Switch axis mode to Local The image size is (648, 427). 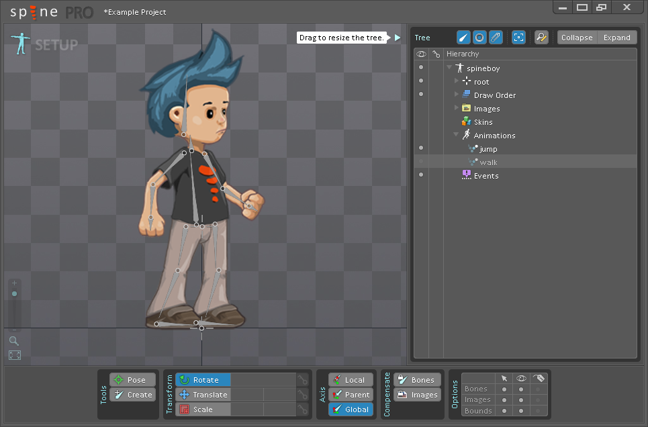[x=351, y=380]
